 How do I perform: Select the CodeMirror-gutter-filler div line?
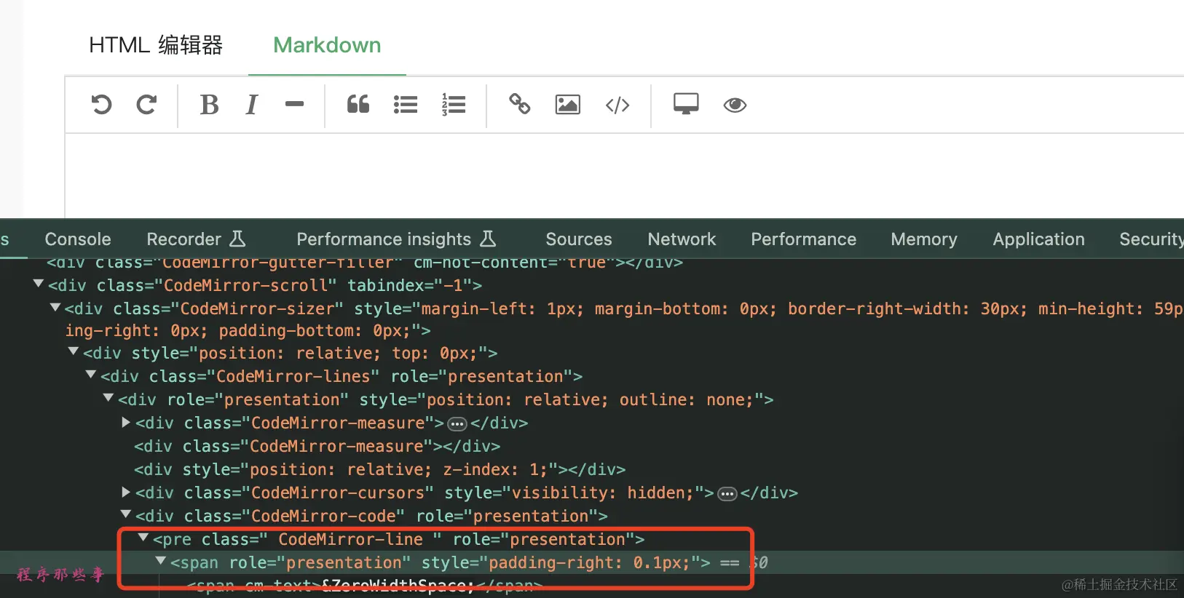coord(365,263)
